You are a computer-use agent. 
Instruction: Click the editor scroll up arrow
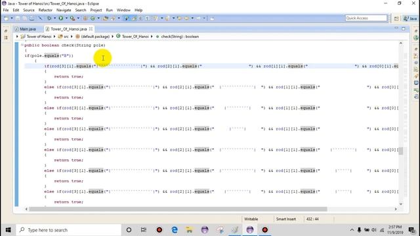point(401,43)
